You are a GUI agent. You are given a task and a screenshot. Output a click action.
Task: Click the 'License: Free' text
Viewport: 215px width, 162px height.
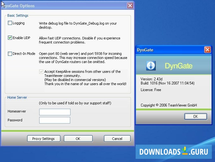pyautogui.click(x=151, y=90)
